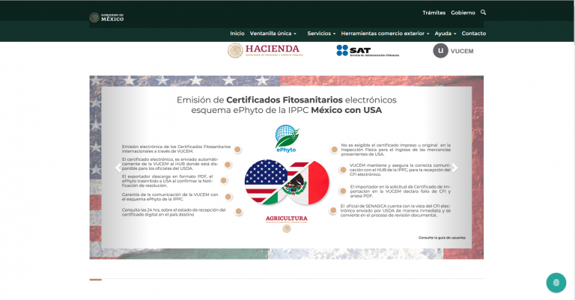Expand the Servicios menu
575x300 pixels.
point(321,34)
